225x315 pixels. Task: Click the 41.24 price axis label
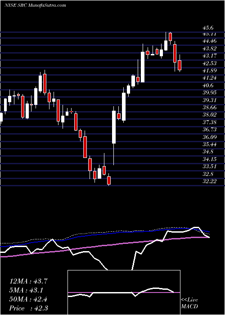[210, 78]
